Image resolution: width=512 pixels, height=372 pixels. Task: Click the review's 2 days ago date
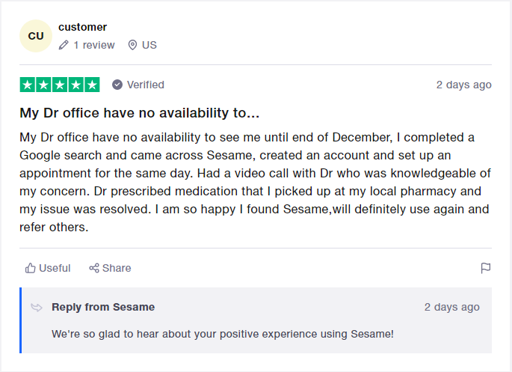[x=463, y=85]
